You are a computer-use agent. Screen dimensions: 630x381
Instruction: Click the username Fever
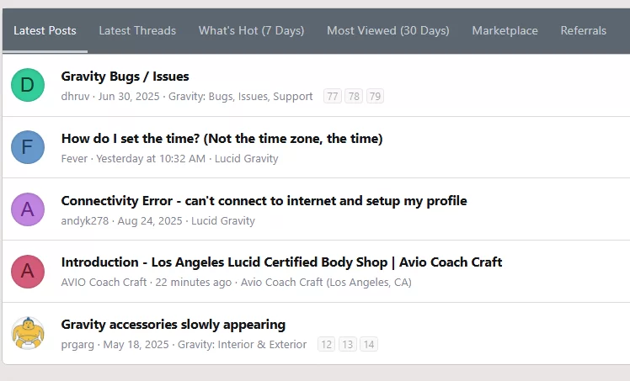click(74, 159)
